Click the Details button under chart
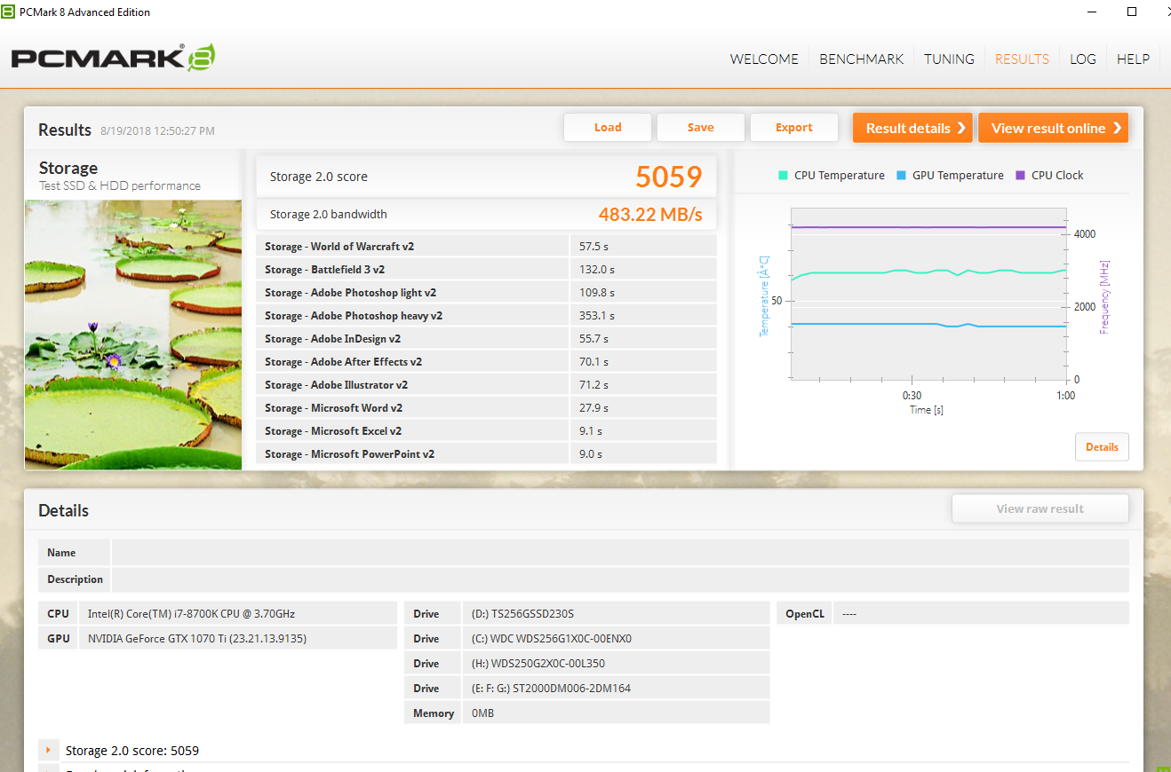Screen dimensions: 1171x772 [1102, 446]
